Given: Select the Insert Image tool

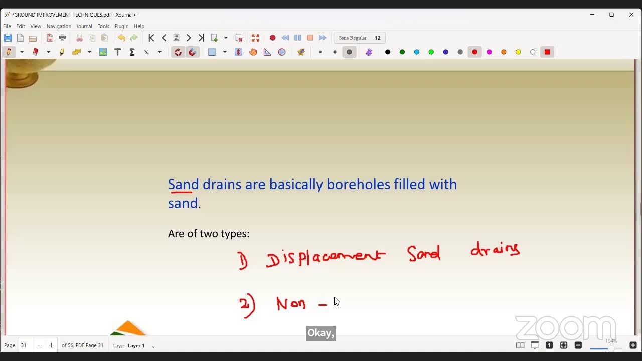Looking at the screenshot, I should point(103,52).
